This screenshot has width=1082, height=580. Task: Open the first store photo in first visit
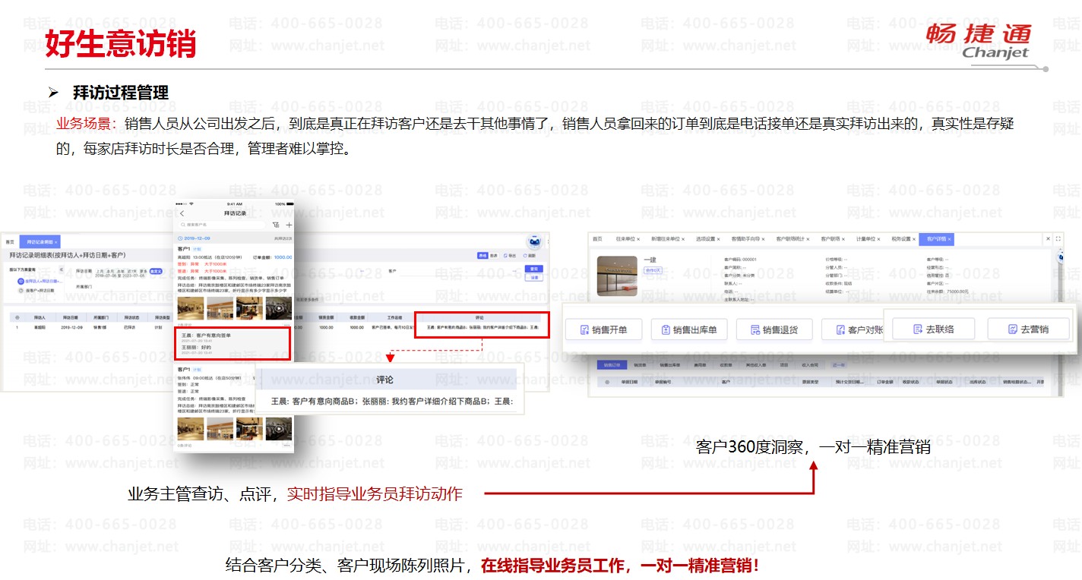190,307
